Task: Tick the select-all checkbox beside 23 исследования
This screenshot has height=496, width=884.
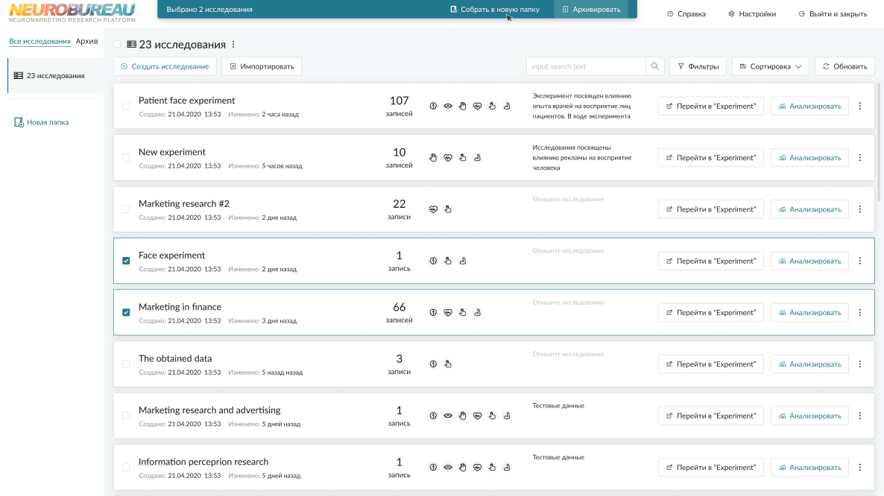Action: [x=118, y=45]
